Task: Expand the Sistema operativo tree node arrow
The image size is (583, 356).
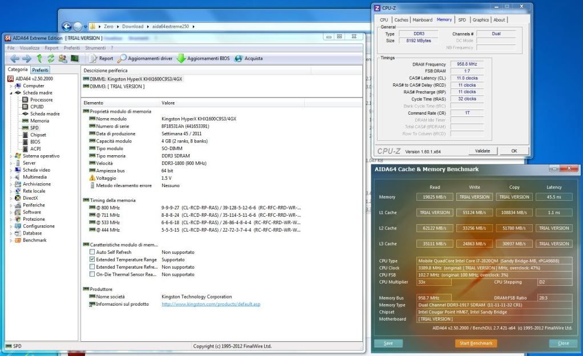Action: (x=11, y=156)
